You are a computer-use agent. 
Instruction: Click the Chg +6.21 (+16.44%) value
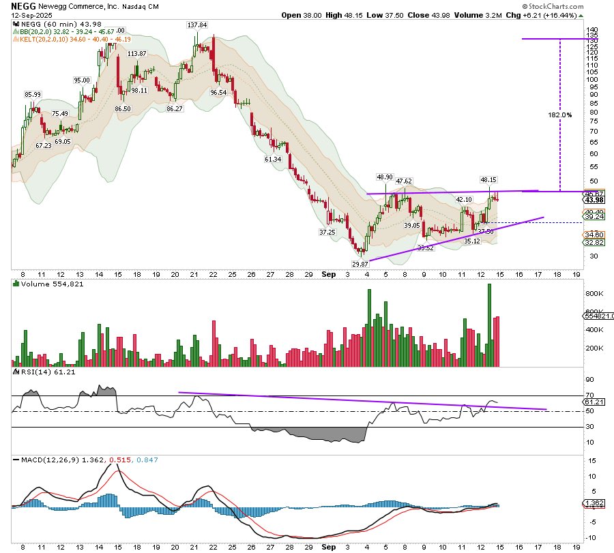541,15
